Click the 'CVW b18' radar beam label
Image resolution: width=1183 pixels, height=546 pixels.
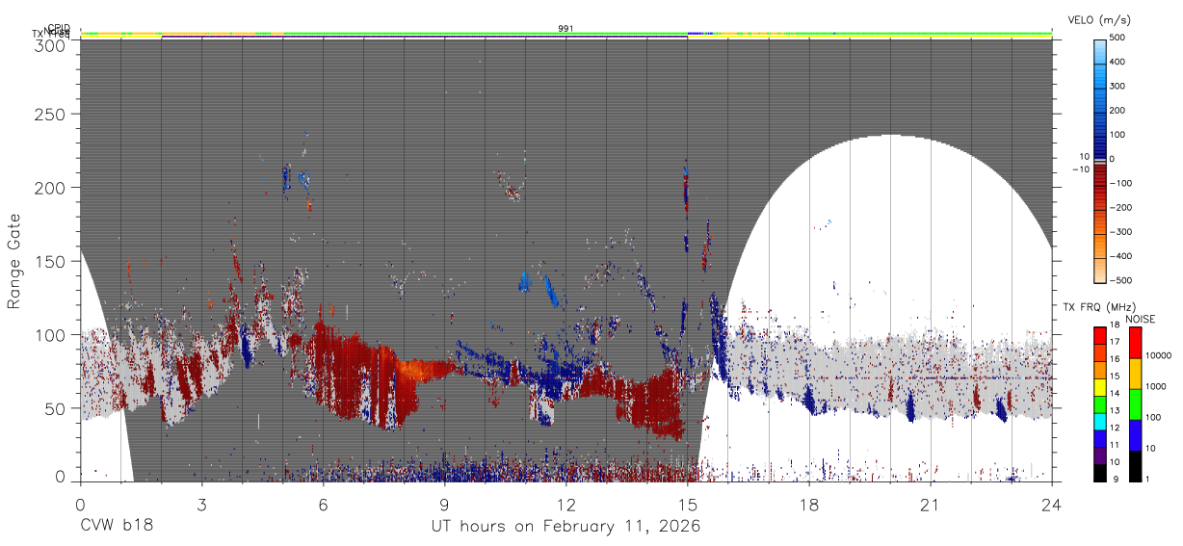(117, 527)
